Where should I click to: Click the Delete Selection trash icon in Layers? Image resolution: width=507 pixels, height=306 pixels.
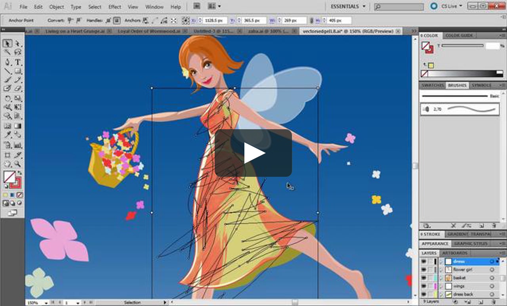pos(494,302)
